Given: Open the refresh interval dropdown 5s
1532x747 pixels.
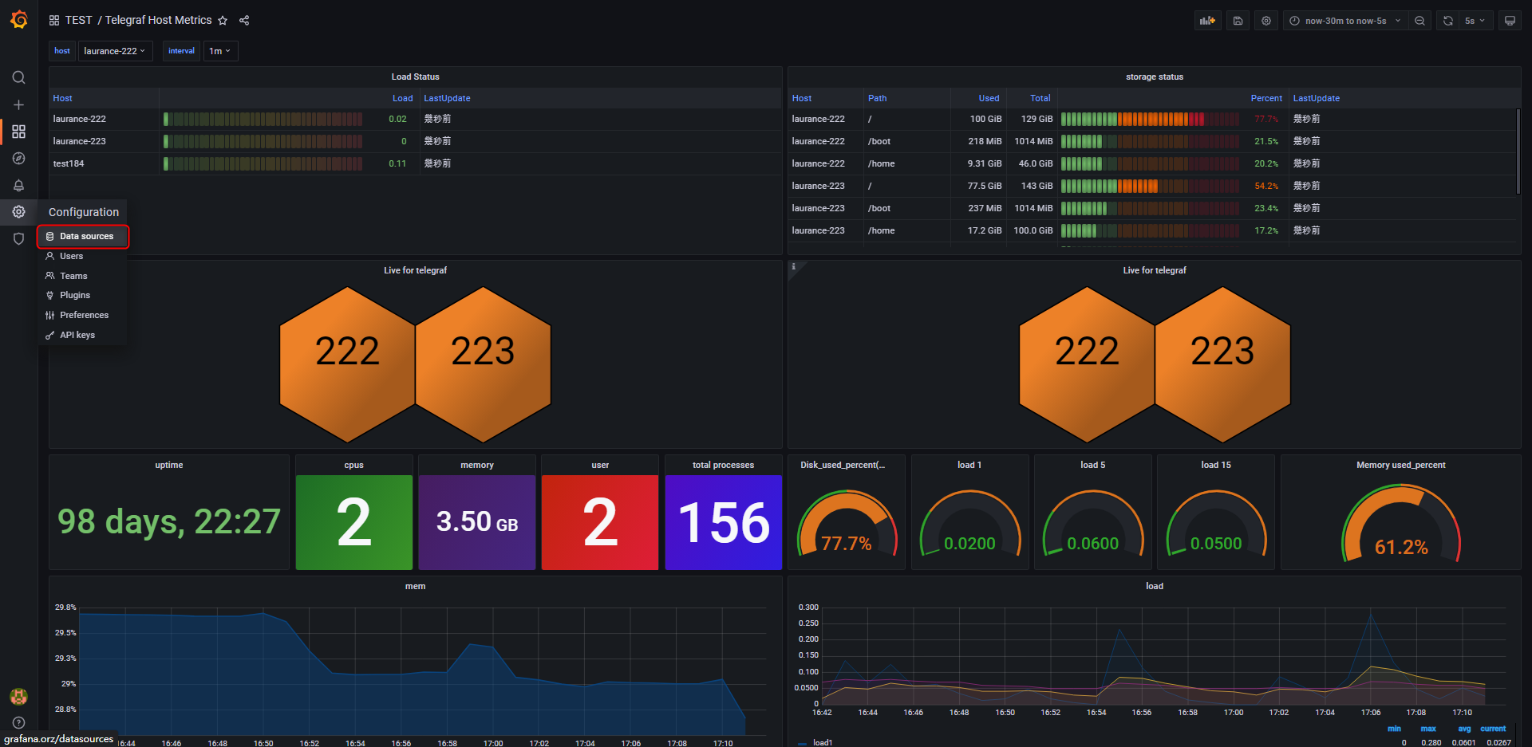Looking at the screenshot, I should coord(1475,21).
